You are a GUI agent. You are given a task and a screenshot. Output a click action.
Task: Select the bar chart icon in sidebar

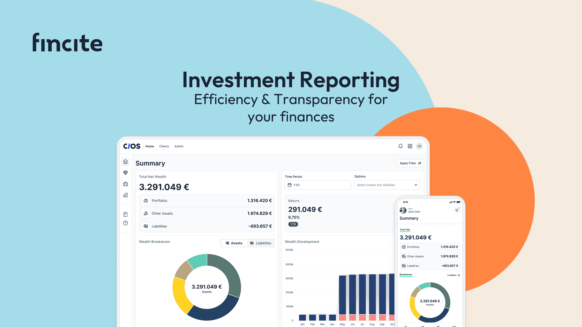click(x=125, y=195)
